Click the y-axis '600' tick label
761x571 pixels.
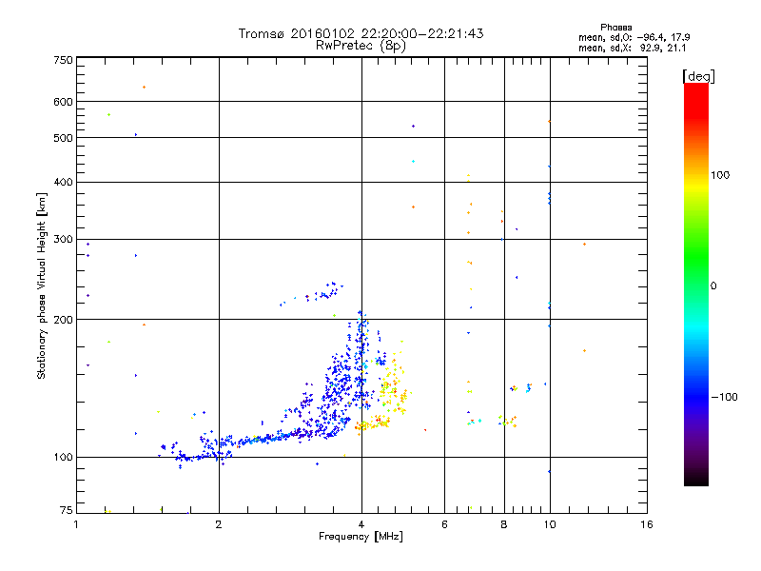coord(63,102)
